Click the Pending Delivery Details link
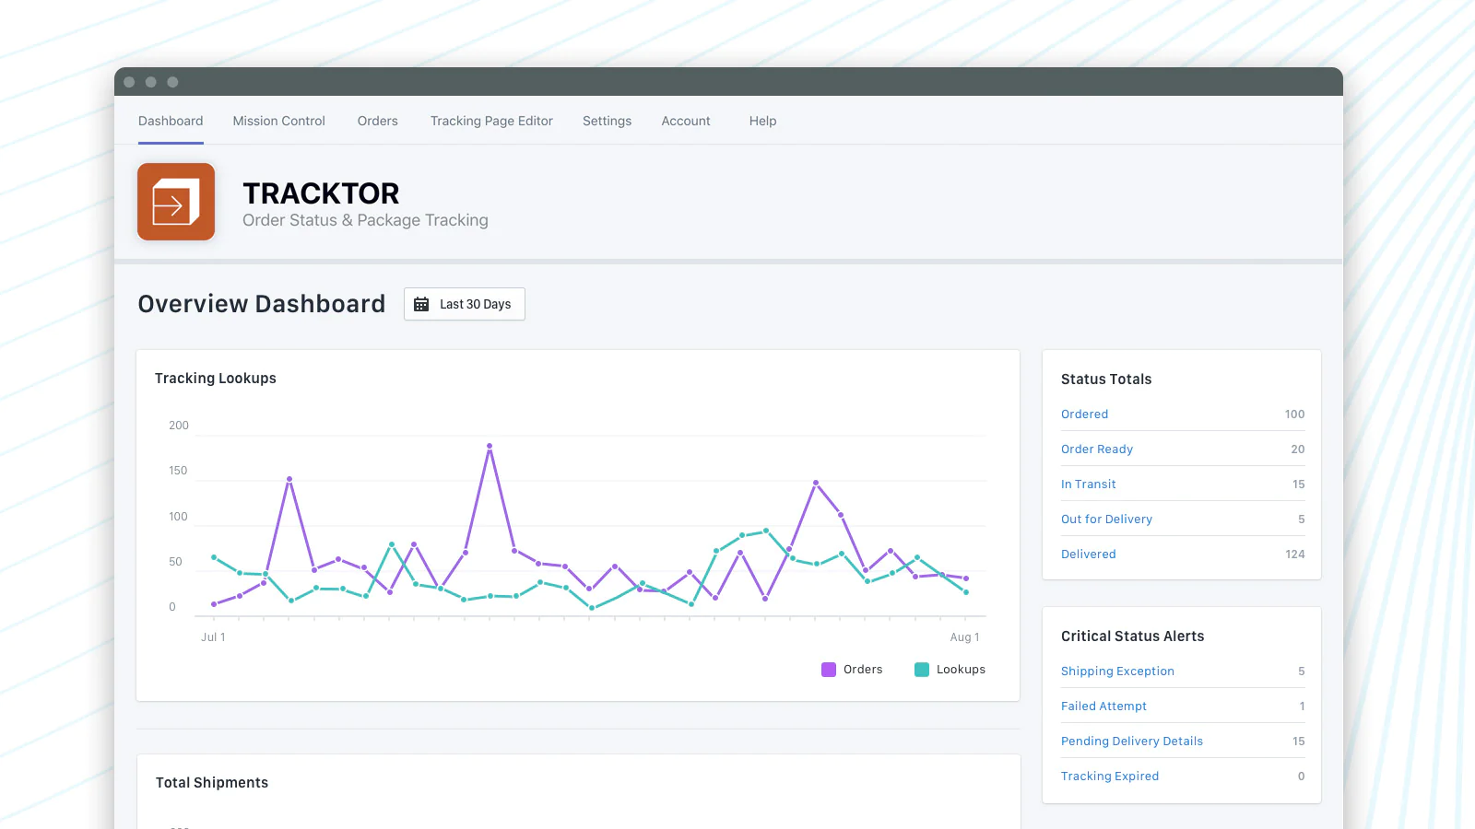 point(1131,741)
